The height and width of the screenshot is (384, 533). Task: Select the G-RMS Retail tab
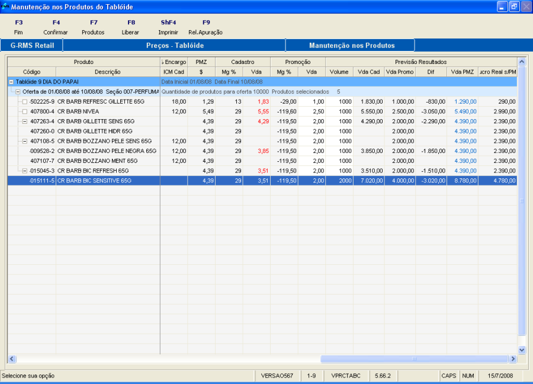pos(32,45)
